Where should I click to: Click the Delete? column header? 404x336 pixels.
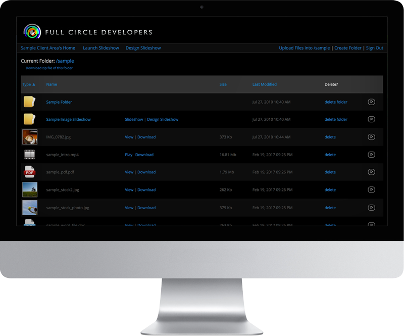coord(331,84)
